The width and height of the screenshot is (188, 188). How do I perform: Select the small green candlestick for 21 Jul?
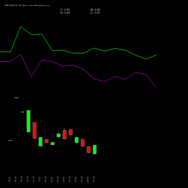[53, 144]
